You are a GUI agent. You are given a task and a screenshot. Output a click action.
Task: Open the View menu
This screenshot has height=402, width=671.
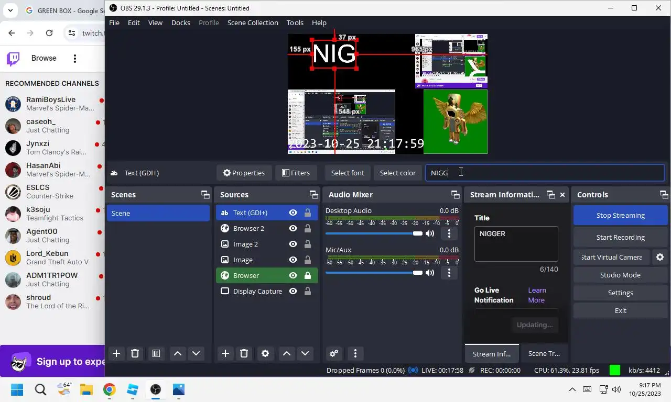click(155, 23)
